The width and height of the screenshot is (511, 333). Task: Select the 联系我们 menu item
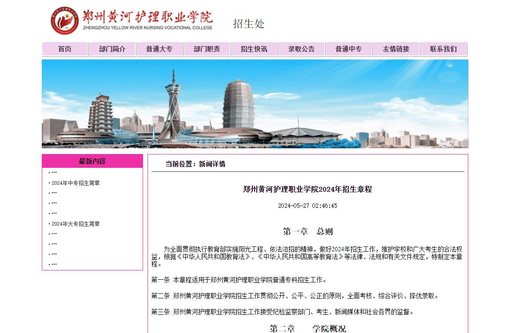pos(443,49)
